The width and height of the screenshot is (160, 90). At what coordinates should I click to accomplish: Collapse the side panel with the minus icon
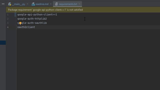coord(3,4)
